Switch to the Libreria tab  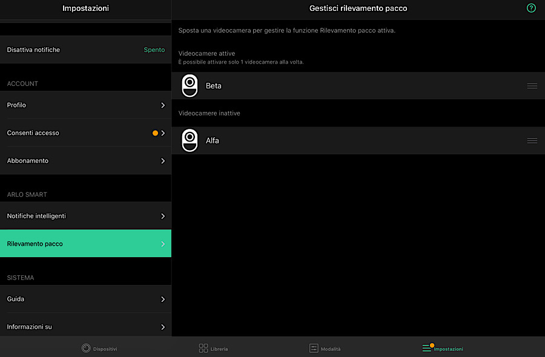(x=213, y=349)
